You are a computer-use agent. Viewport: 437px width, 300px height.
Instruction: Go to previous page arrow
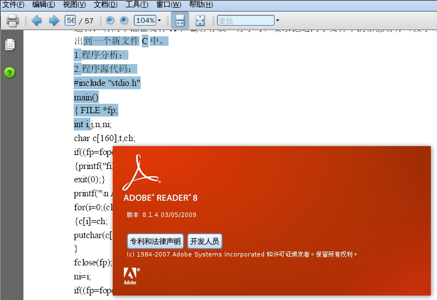pyautogui.click(x=36, y=21)
